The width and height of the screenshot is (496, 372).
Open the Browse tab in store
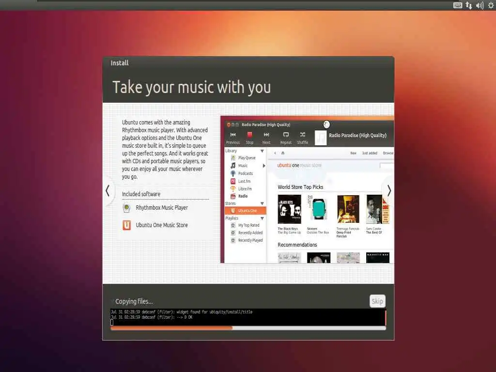coord(388,153)
